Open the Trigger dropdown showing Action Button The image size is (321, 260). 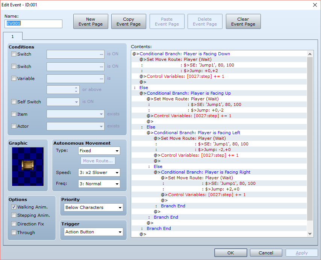click(x=94, y=232)
